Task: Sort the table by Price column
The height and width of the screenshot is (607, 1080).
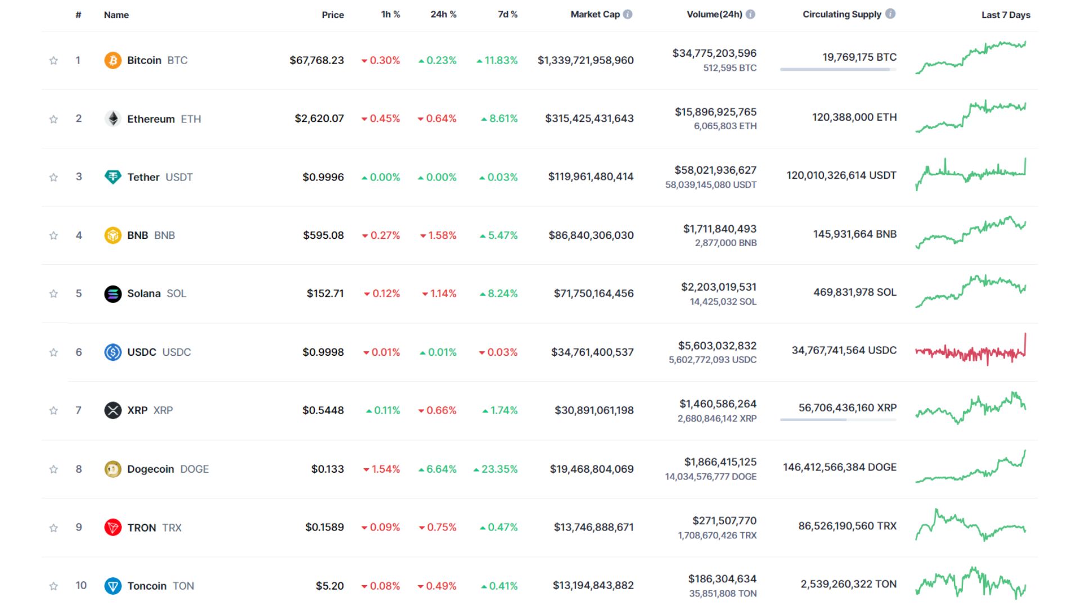Action: (x=333, y=15)
